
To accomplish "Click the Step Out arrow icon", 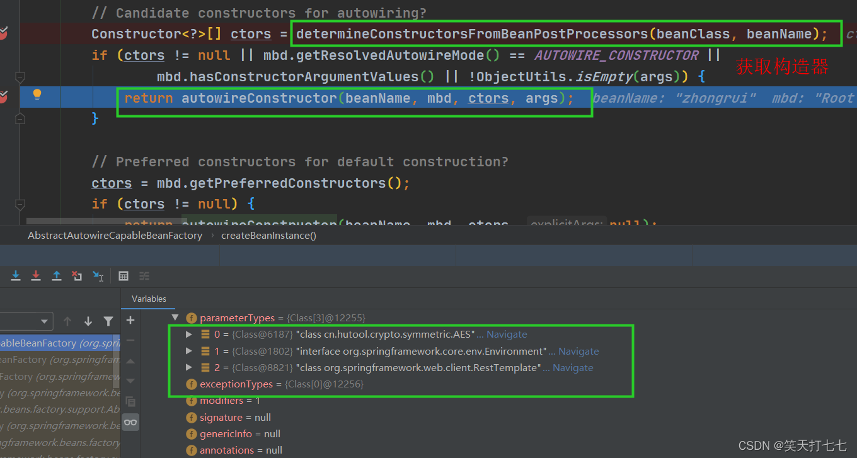I will click(x=57, y=276).
